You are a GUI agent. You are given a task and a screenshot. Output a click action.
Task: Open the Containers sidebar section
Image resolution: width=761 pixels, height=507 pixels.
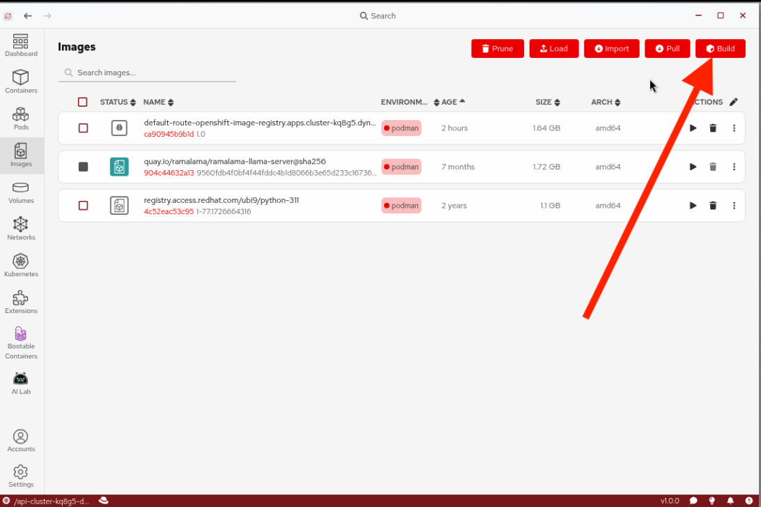point(21,82)
